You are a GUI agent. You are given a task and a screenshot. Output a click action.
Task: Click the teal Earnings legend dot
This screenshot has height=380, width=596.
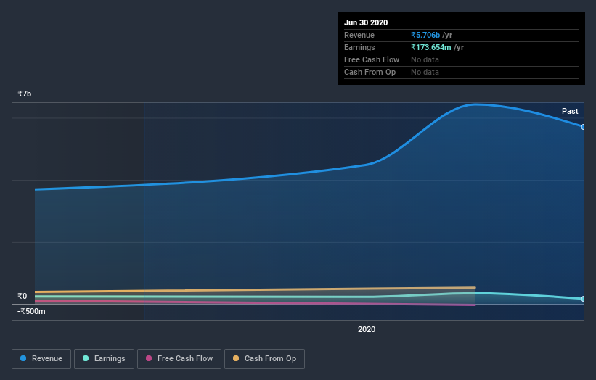click(x=86, y=358)
